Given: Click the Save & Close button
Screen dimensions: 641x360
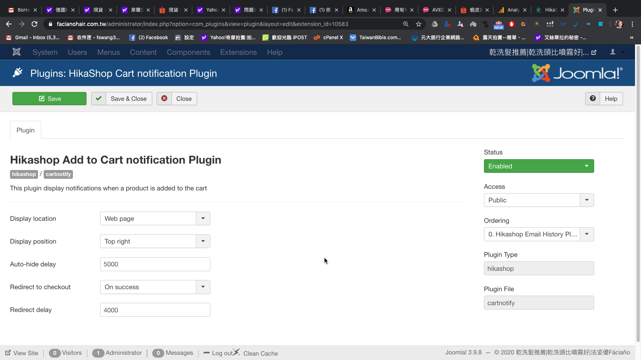Looking at the screenshot, I should click(x=122, y=98).
